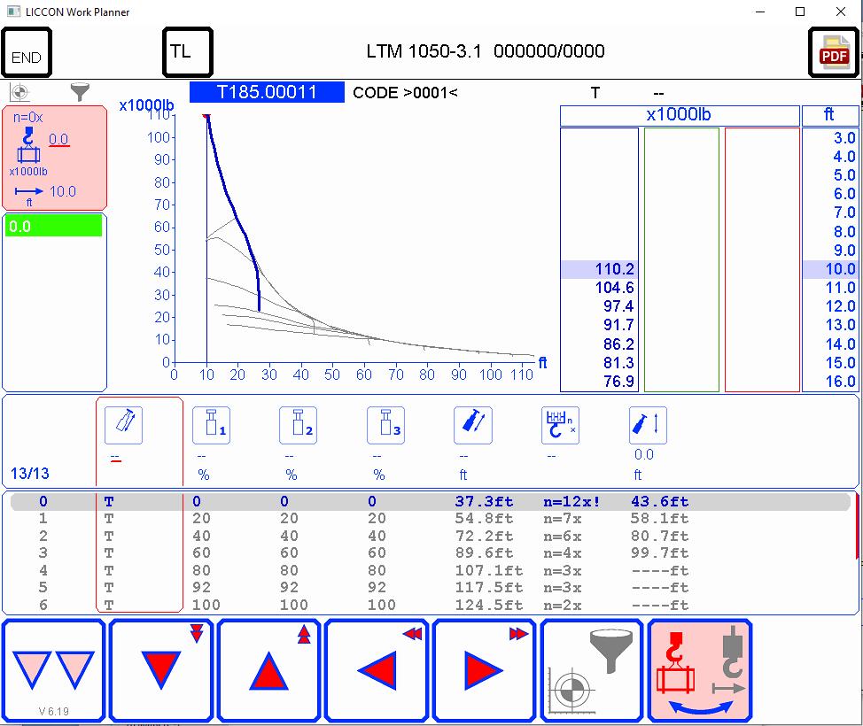Image resolution: width=863 pixels, height=726 pixels.
Task: Select row 4 with 107.1ft boom length
Action: click(431, 570)
